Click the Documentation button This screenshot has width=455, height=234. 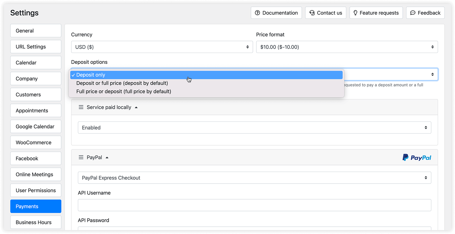[276, 13]
